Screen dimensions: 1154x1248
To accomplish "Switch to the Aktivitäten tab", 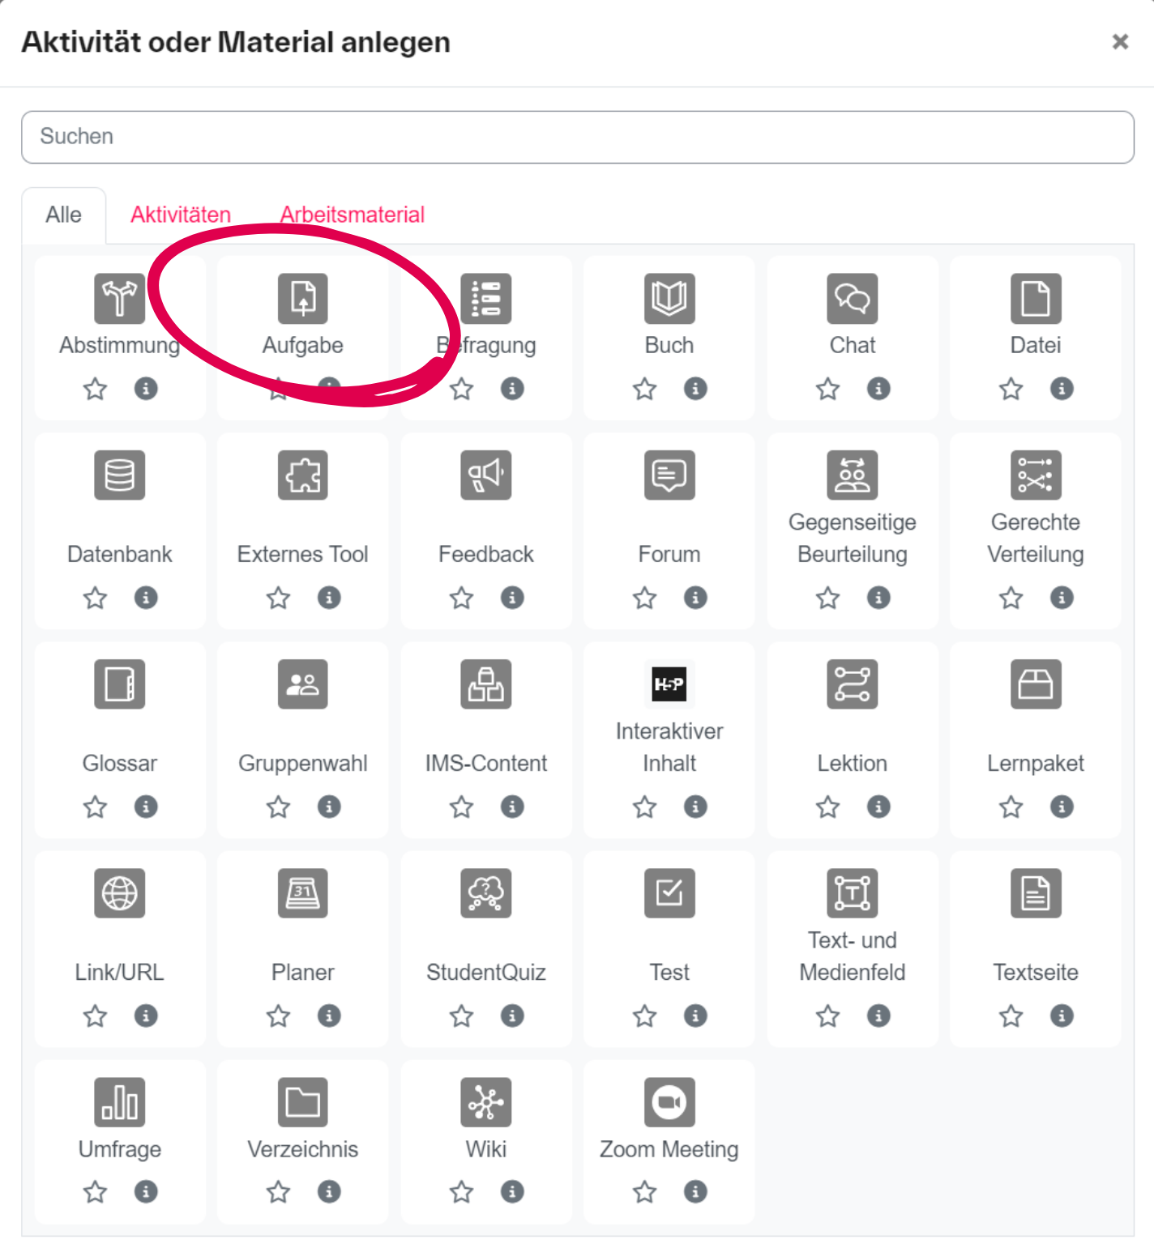I will point(181,215).
